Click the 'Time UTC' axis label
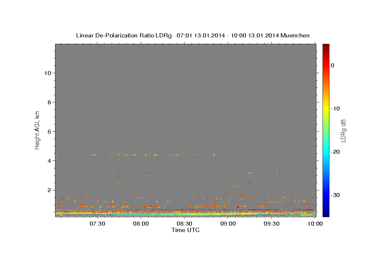391x260 pixels. (x=185, y=230)
